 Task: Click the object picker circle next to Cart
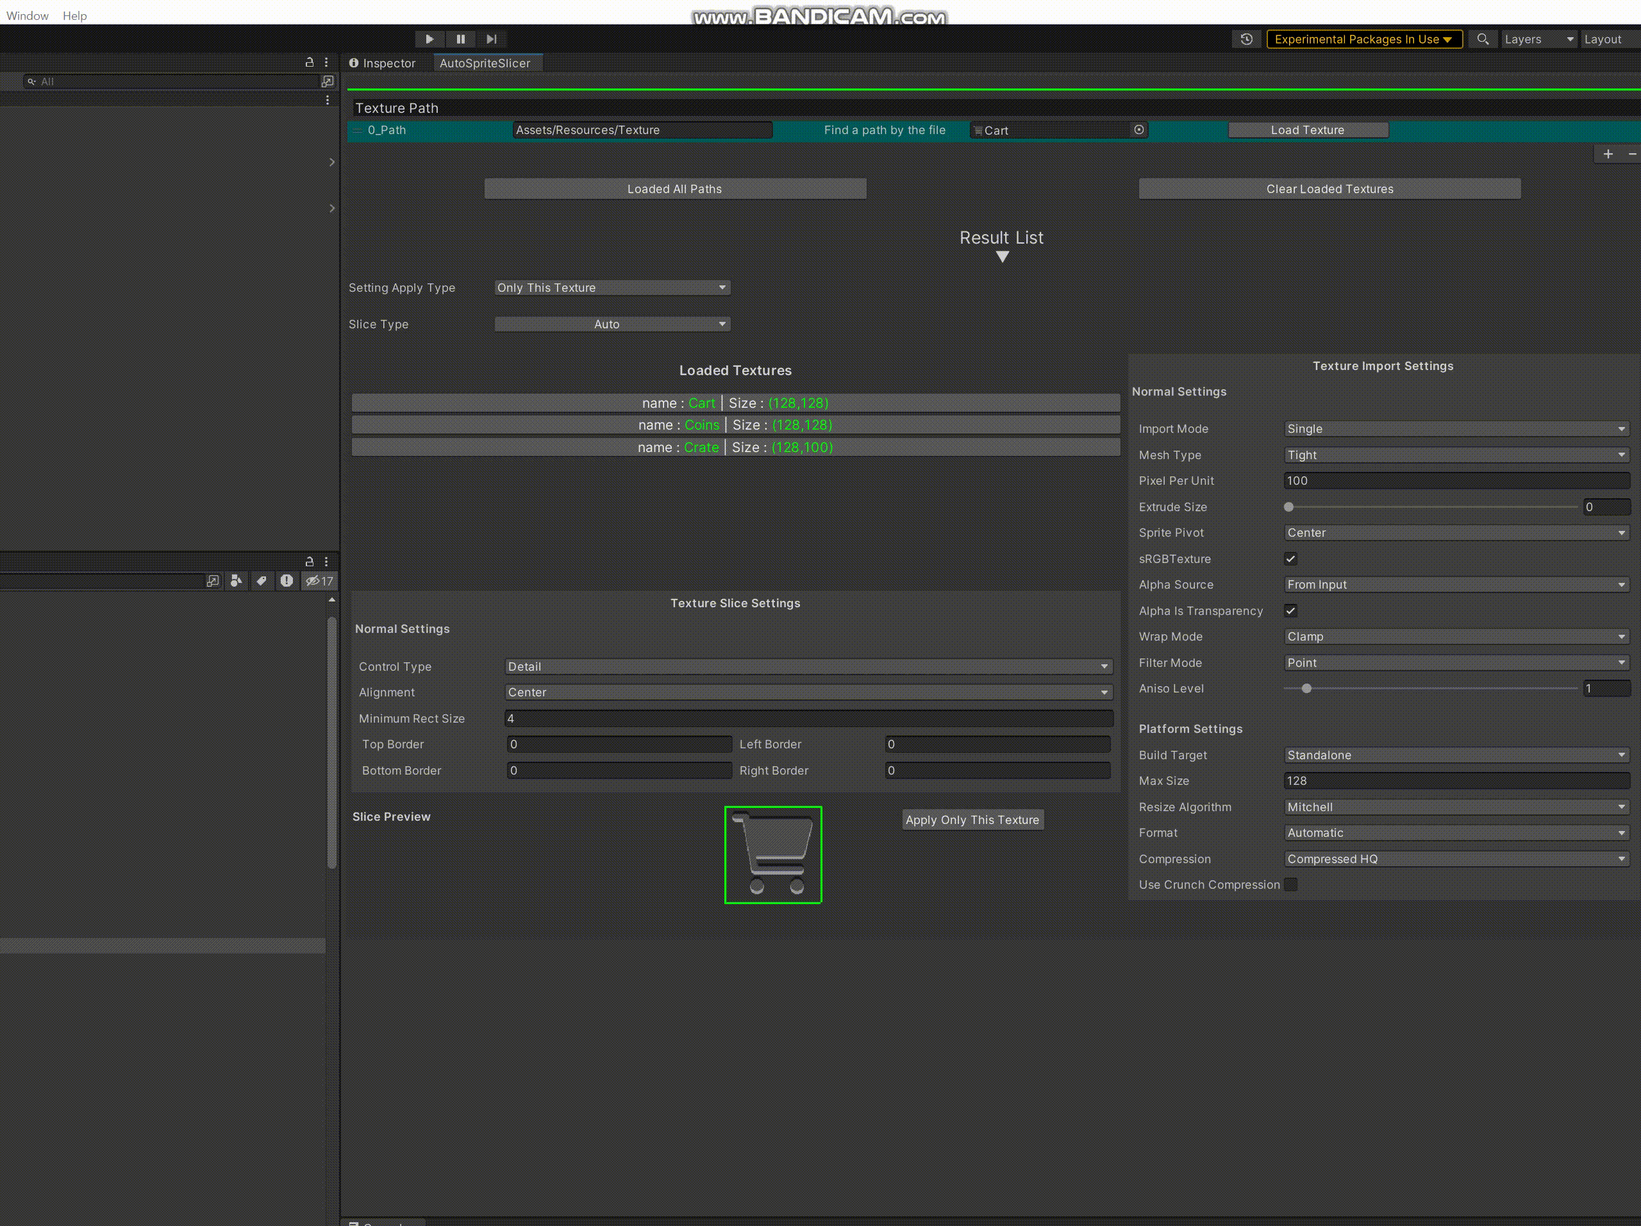1138,130
